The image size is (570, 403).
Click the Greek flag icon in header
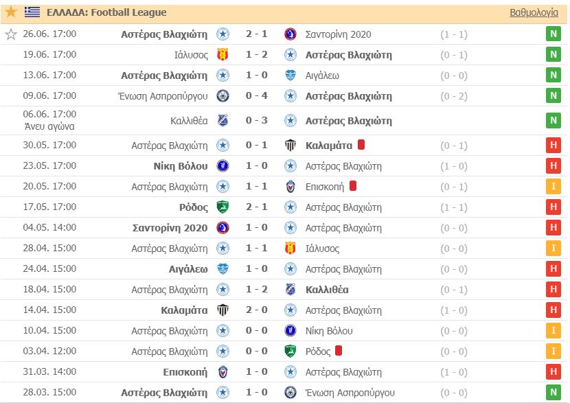point(32,12)
